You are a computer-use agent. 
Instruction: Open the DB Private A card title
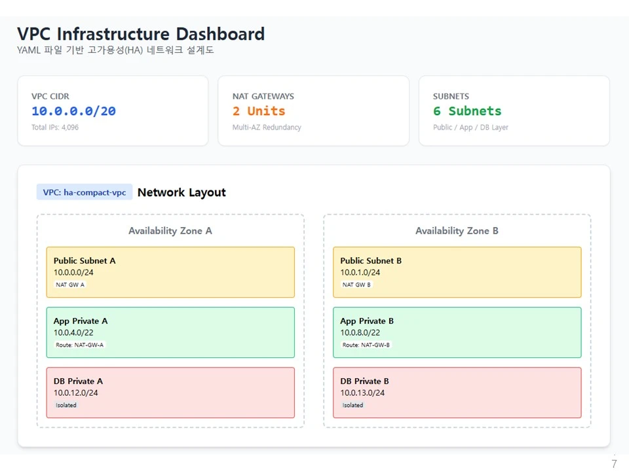click(x=78, y=381)
